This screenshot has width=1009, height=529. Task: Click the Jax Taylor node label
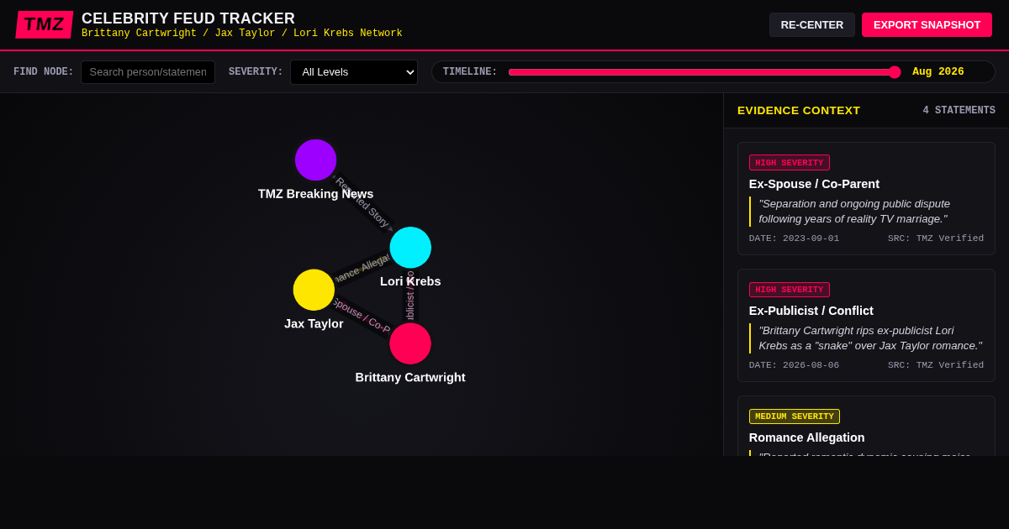tap(314, 323)
